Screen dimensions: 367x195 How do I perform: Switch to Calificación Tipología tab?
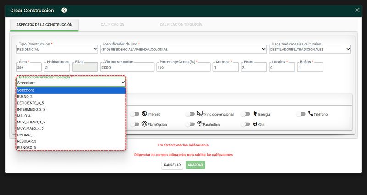[181, 25]
